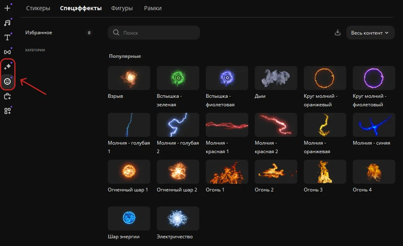The image size is (403, 246).
Task: Open the more tools grid-plus icon
Action: 7,111
